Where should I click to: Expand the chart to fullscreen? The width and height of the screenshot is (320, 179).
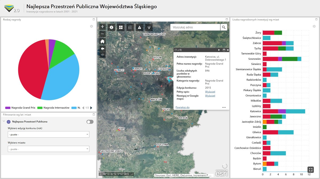pyautogui.click(x=310, y=169)
